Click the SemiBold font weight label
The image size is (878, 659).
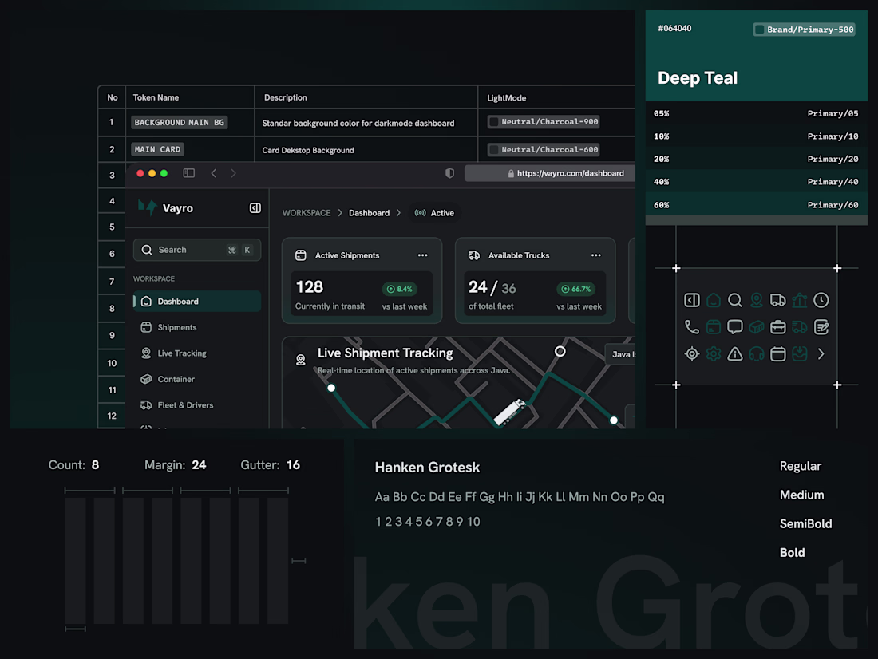point(806,523)
